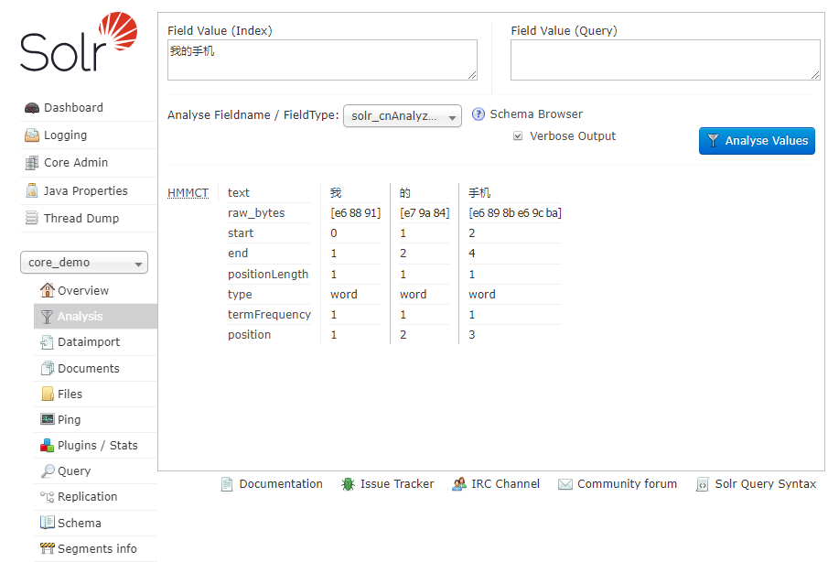
Task: Click the Ping monitor icon
Action: tap(47, 419)
